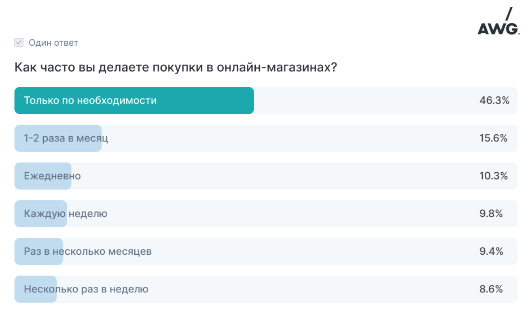The image size is (530, 313).
Task: Click the Один ответ label text
Action: coord(53,42)
